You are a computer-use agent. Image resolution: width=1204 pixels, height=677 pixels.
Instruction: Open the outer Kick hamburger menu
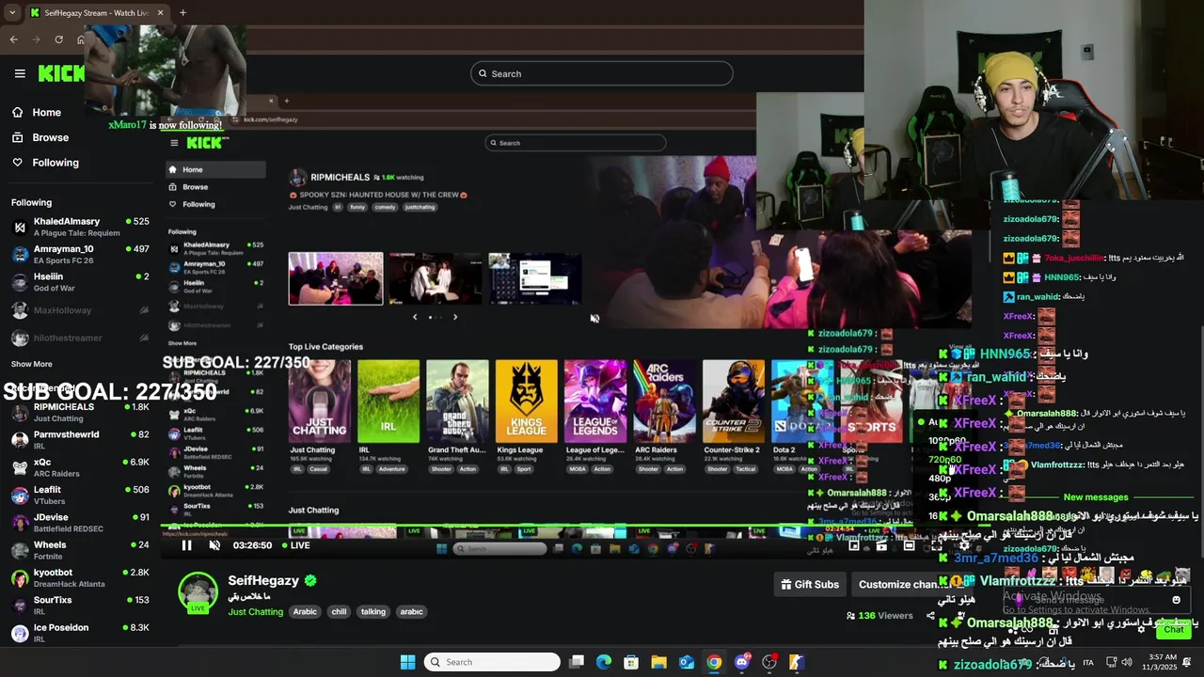pos(20,73)
